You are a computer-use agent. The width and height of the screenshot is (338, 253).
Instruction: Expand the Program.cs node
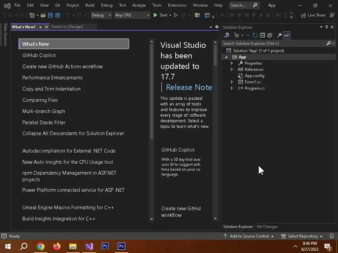coord(232,88)
